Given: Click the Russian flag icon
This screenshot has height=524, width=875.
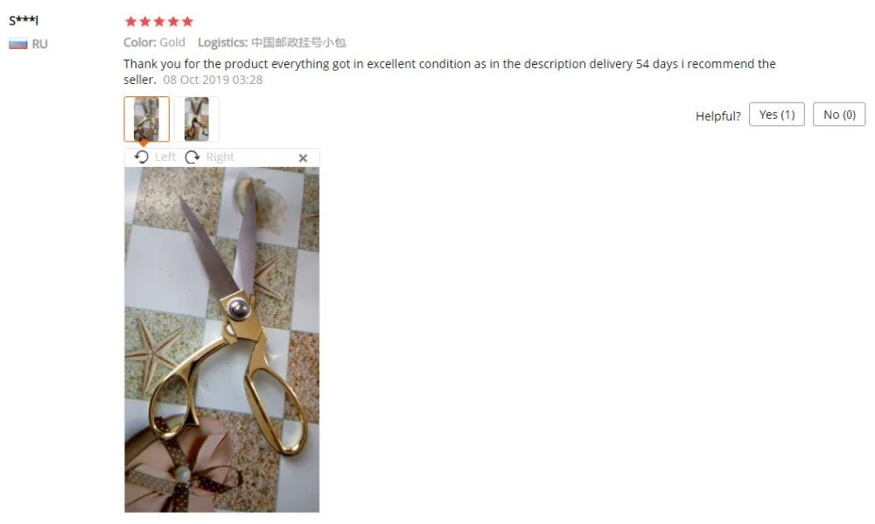Looking at the screenshot, I should pyautogui.click(x=17, y=44).
